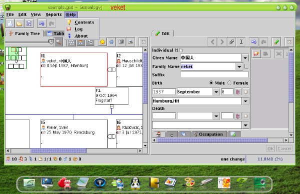Select the I5 Meier, Sven box
Screen dimensions: 300x194
pos(74,134)
